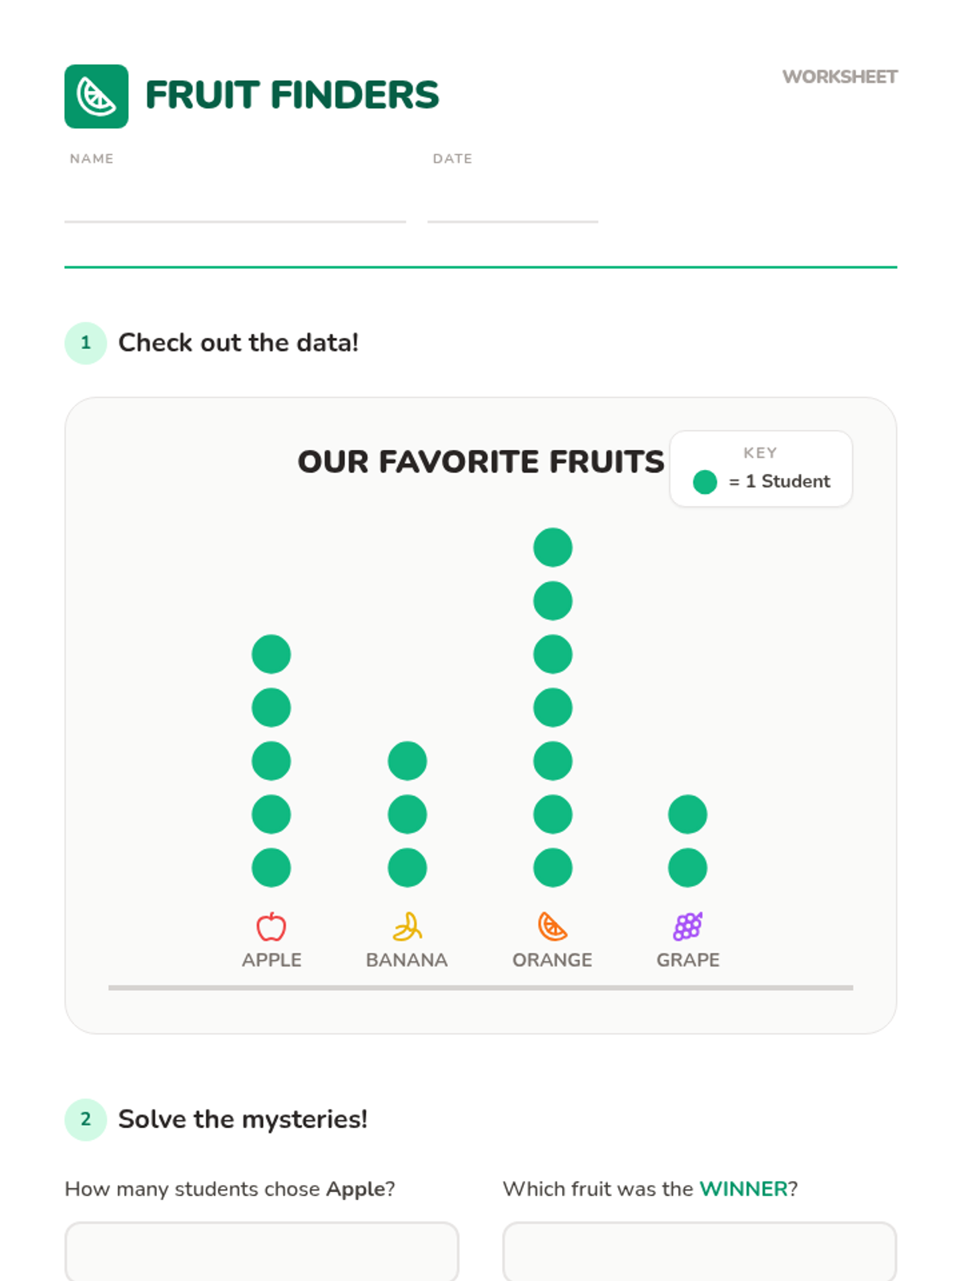Click the highlighted WINNER word

(743, 1189)
